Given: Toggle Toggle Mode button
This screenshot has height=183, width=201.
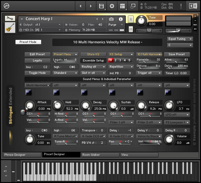Looking at the screenshot, I should click(x=37, y=73).
